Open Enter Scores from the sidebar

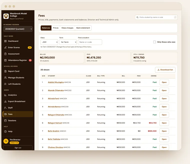click(x=18, y=47)
